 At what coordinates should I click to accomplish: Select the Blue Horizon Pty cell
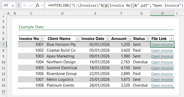[x=62, y=45]
